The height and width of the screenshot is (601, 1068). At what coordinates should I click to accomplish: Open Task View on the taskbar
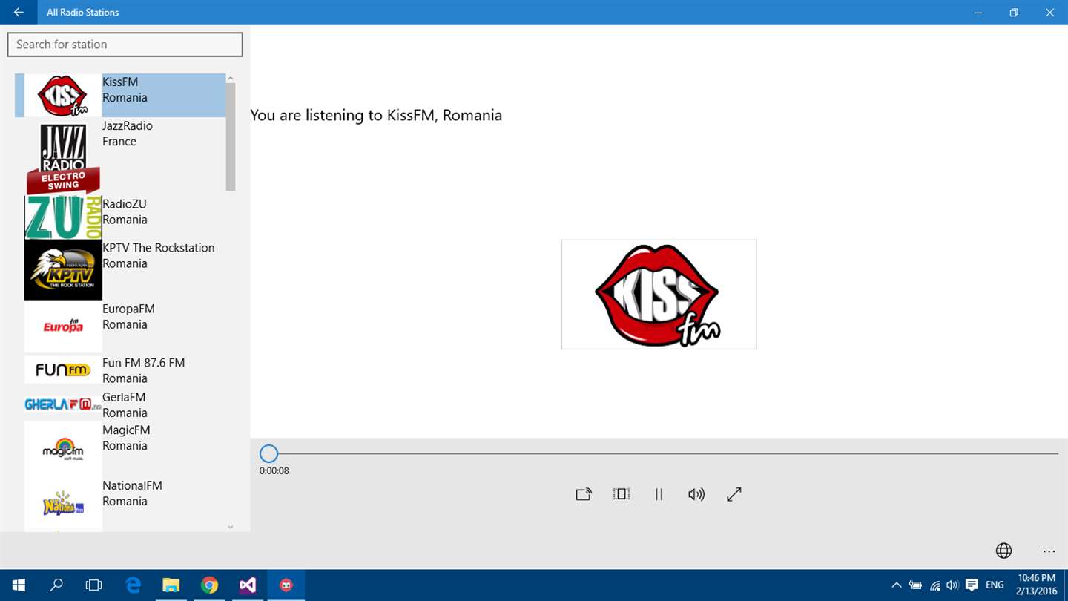[x=94, y=585]
